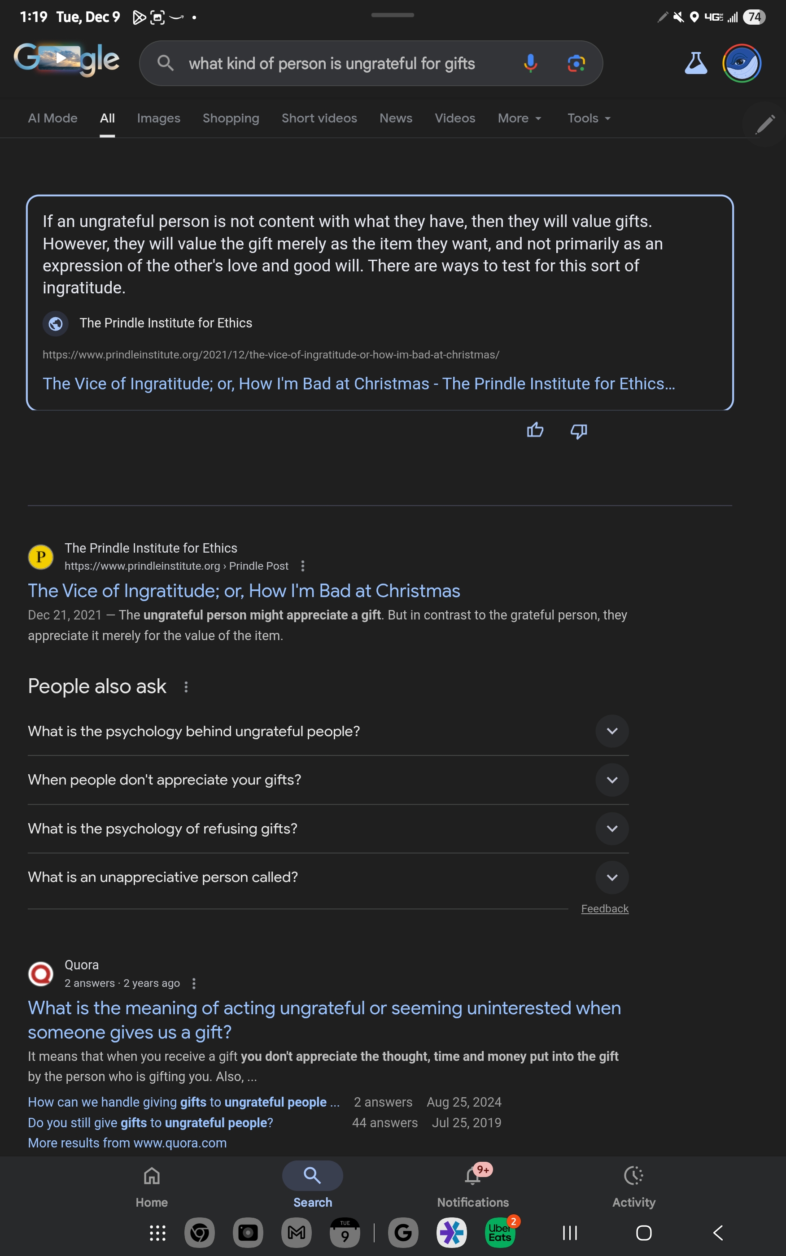
Task: Open Google Lens camera search
Action: (x=576, y=63)
